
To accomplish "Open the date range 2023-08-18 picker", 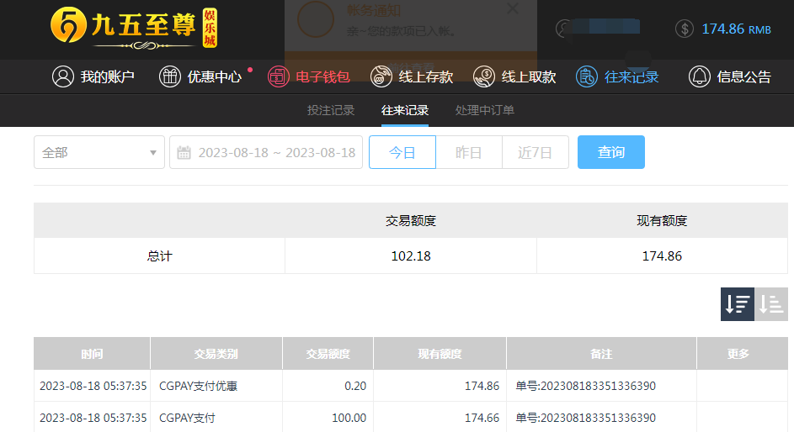I will point(266,152).
